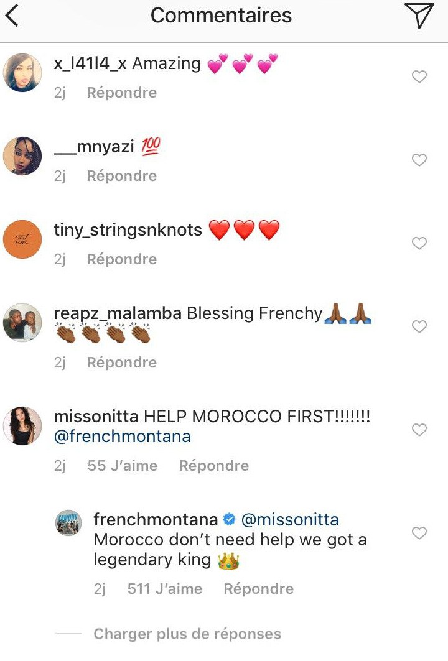View 55 J'aime likes list

pyautogui.click(x=123, y=465)
